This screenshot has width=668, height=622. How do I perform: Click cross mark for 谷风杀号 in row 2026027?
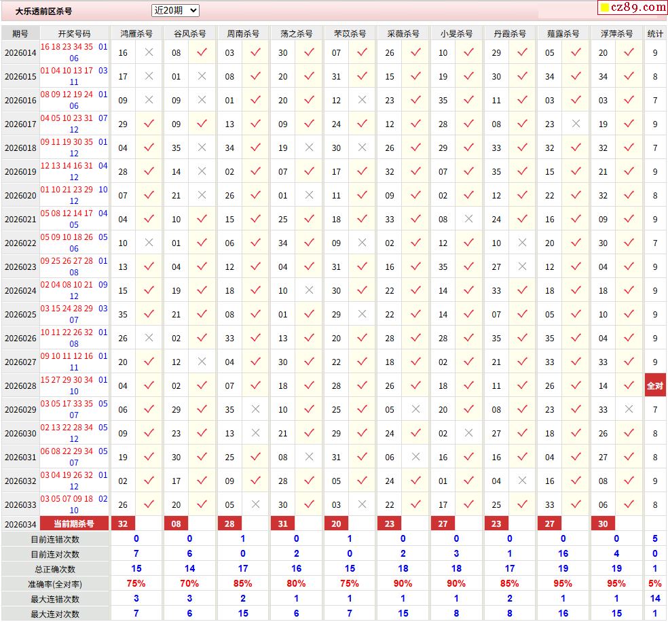tap(202, 362)
